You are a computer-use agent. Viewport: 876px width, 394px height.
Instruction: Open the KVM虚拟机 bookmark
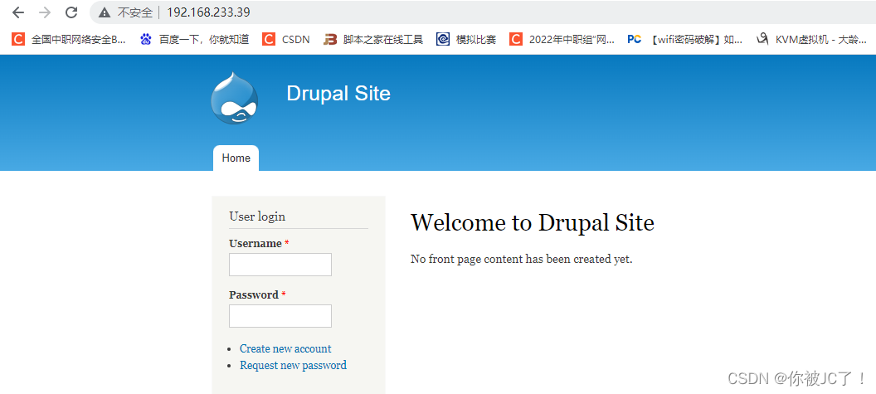[x=812, y=39]
